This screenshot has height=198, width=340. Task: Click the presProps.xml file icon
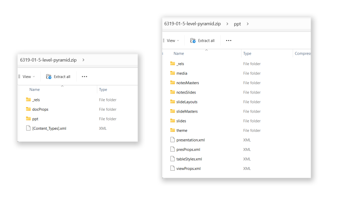pyautogui.click(x=172, y=149)
